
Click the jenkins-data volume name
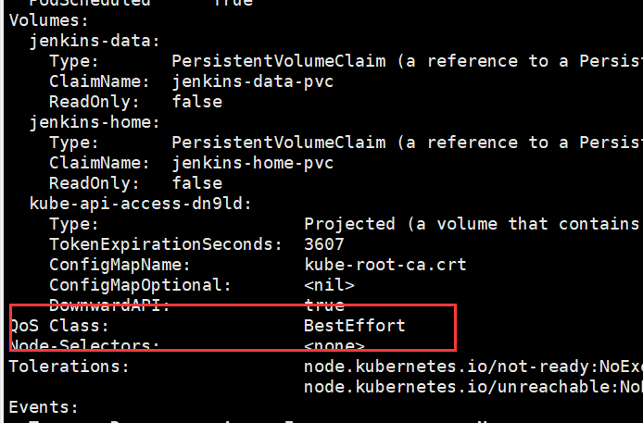coord(95,41)
